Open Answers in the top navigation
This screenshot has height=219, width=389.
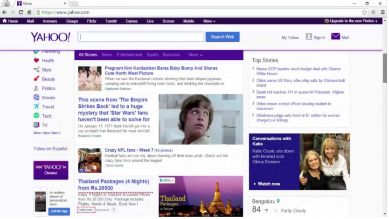(49, 21)
